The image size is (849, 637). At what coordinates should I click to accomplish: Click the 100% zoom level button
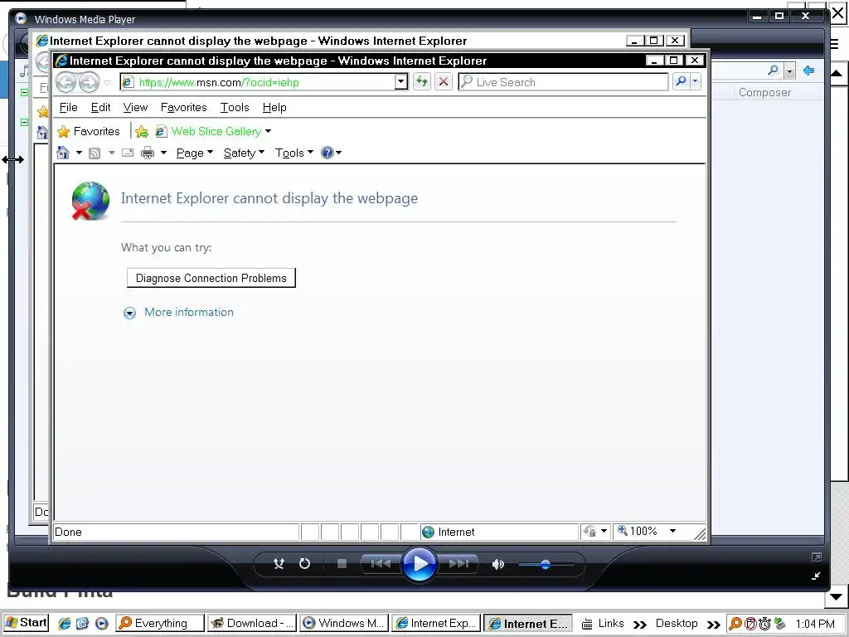point(638,532)
